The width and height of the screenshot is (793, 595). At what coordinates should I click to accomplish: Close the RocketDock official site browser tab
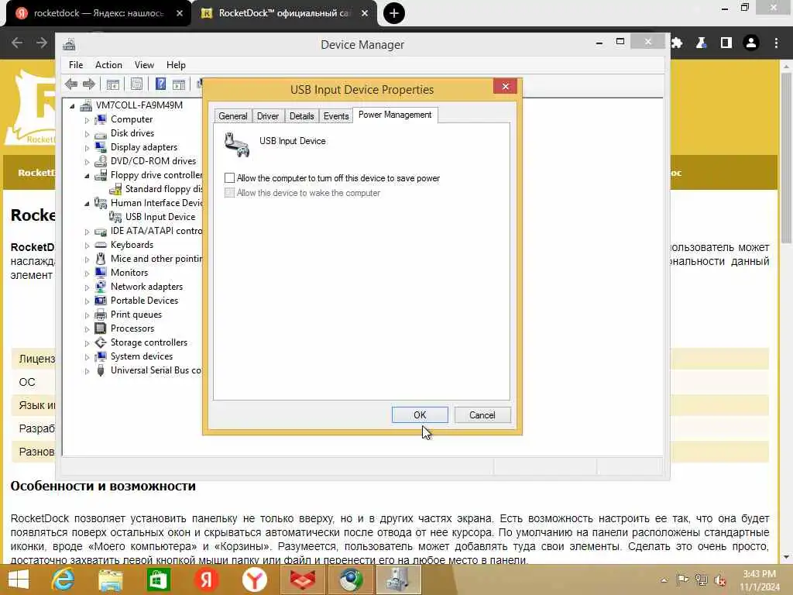[365, 13]
